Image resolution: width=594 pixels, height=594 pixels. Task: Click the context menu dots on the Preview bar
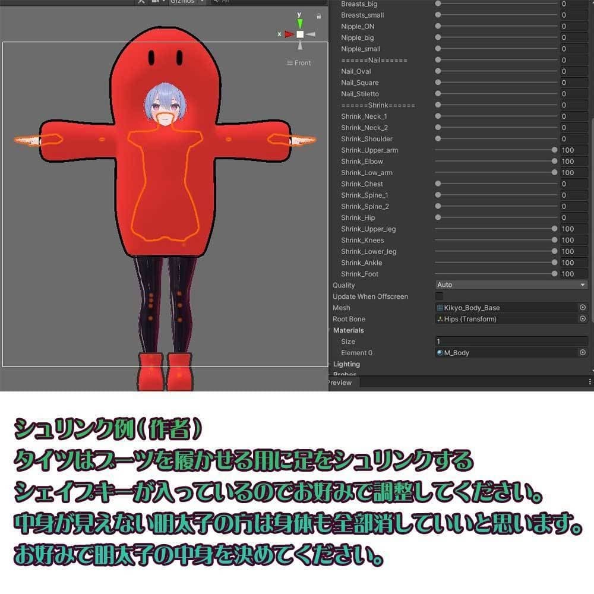click(590, 383)
